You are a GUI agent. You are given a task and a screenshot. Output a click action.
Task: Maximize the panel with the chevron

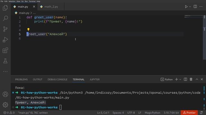[x=197, y=79]
